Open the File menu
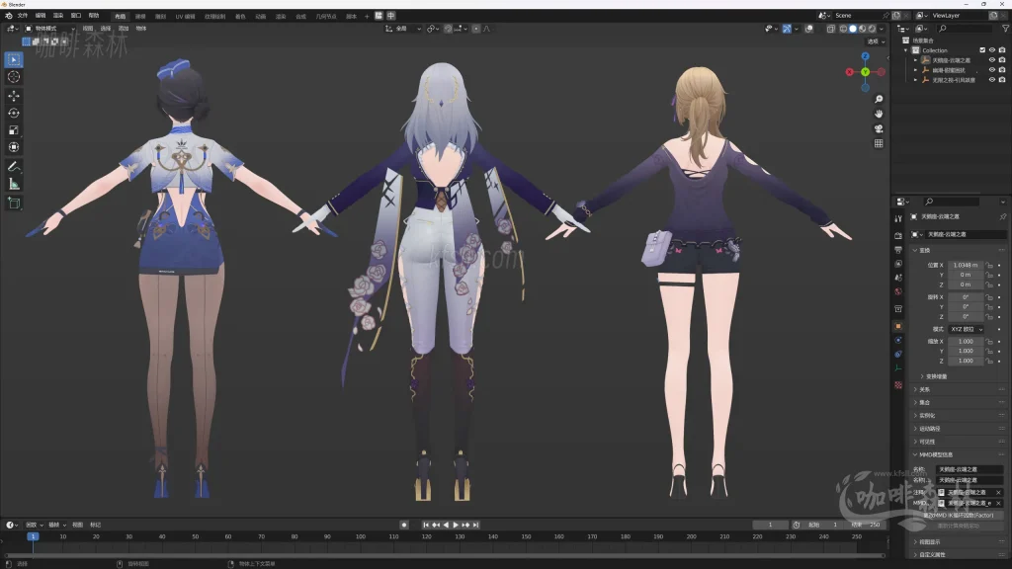Screen dimensions: 1012x569 pos(23,16)
